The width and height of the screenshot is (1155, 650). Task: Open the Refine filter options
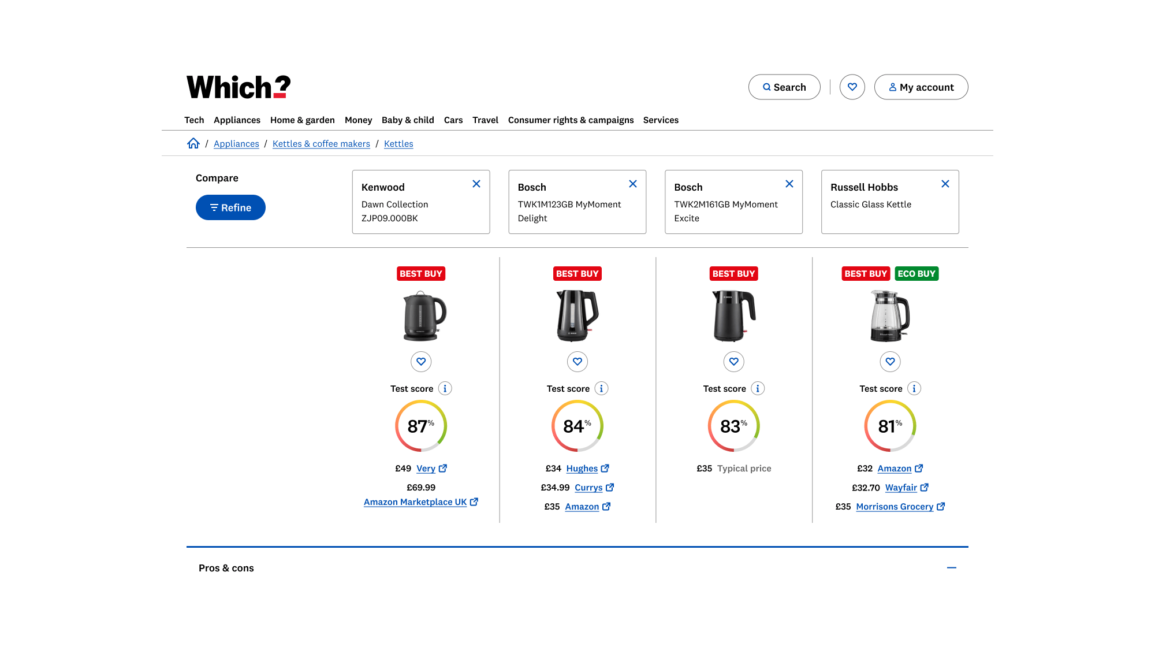coord(230,207)
